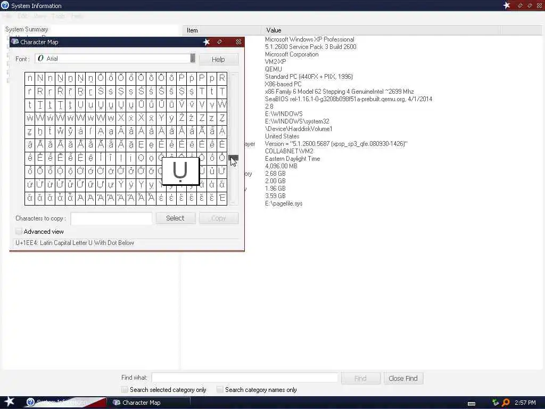Select the E:\WINDOWS value
The width and height of the screenshot is (545, 409).
point(284,114)
